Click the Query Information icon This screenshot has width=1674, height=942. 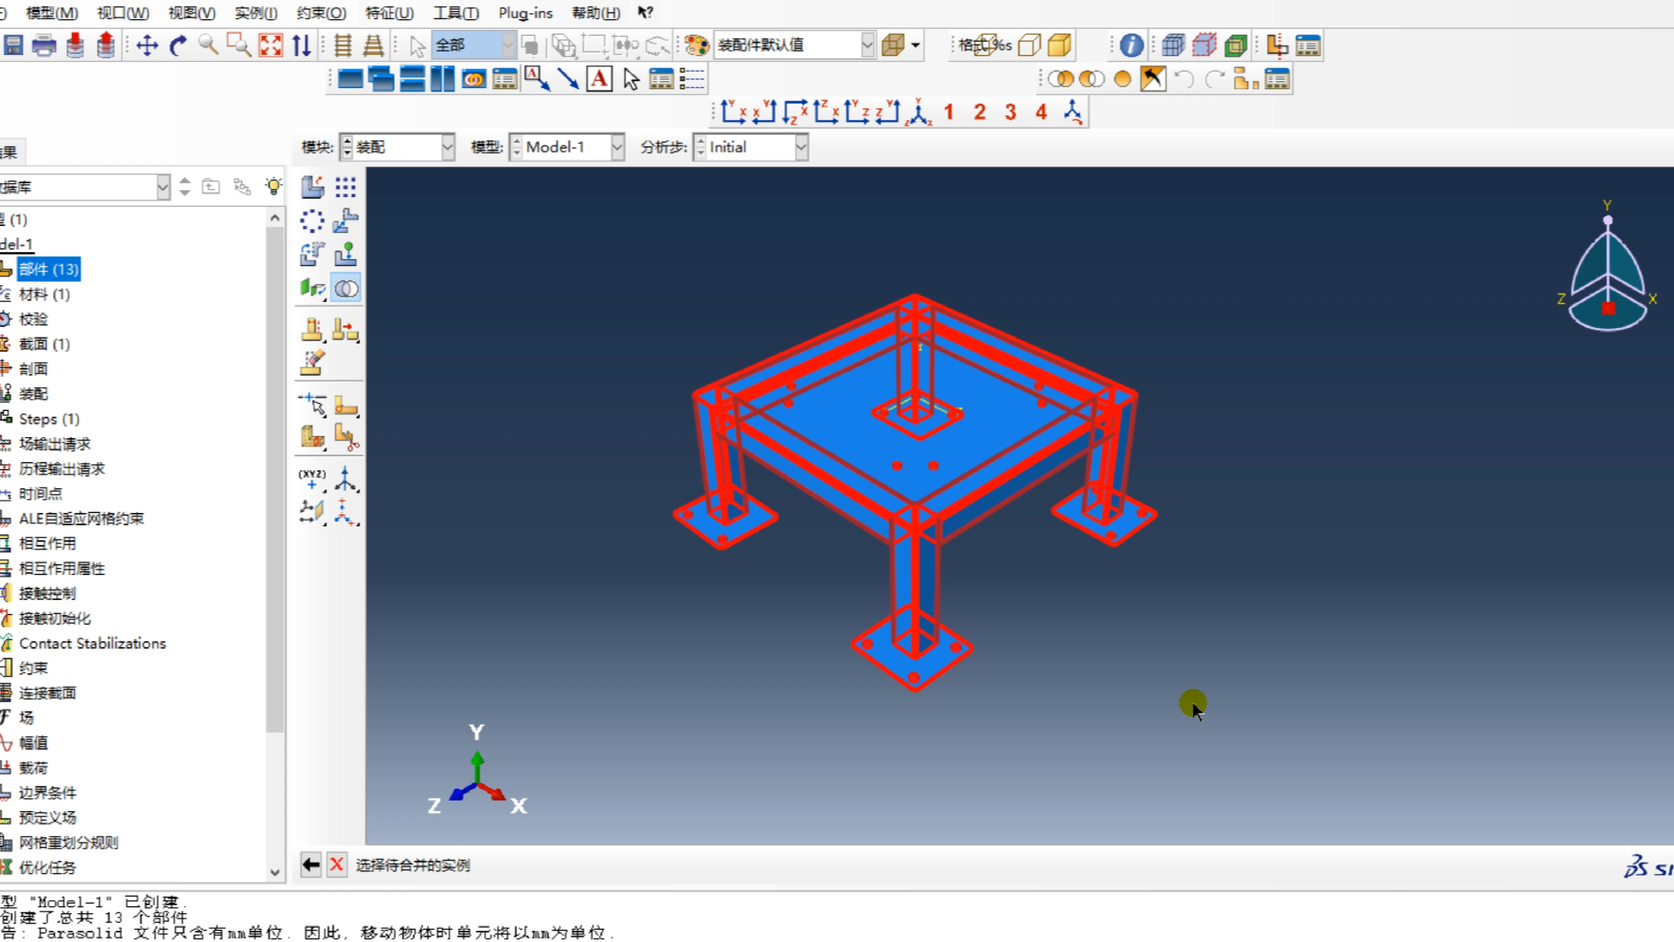coord(1130,45)
